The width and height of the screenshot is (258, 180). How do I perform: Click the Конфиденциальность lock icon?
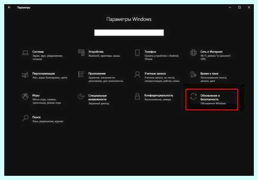tap(137, 96)
